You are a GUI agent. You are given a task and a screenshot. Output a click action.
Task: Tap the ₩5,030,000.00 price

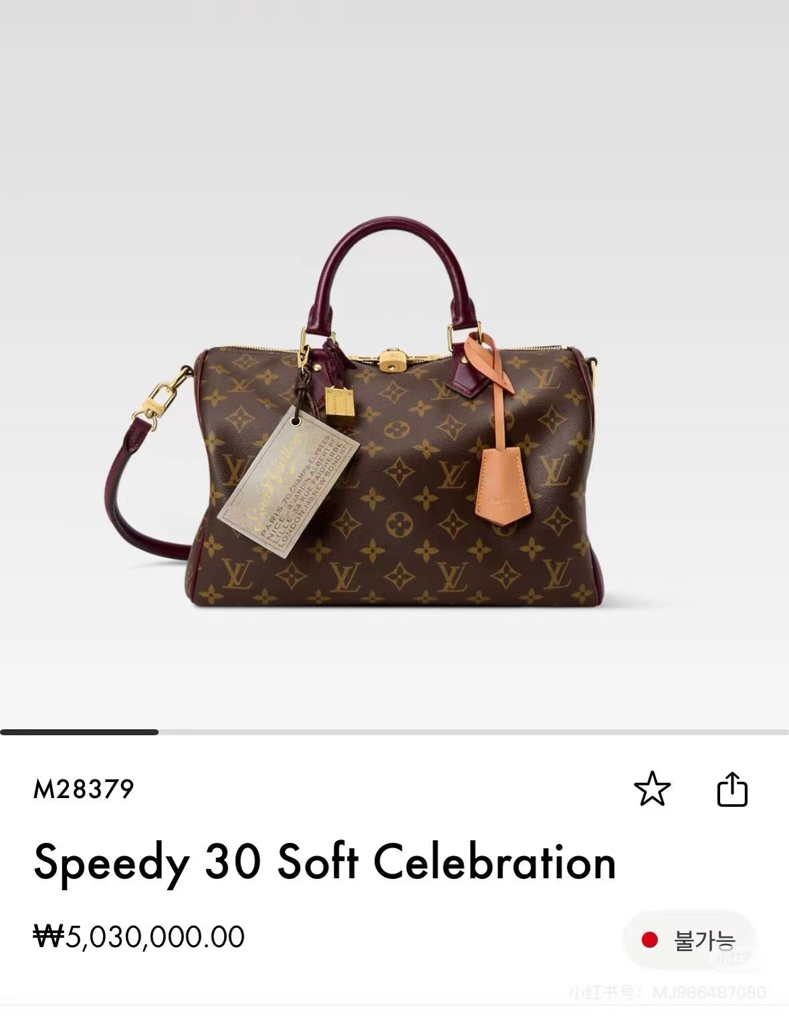click(x=140, y=936)
